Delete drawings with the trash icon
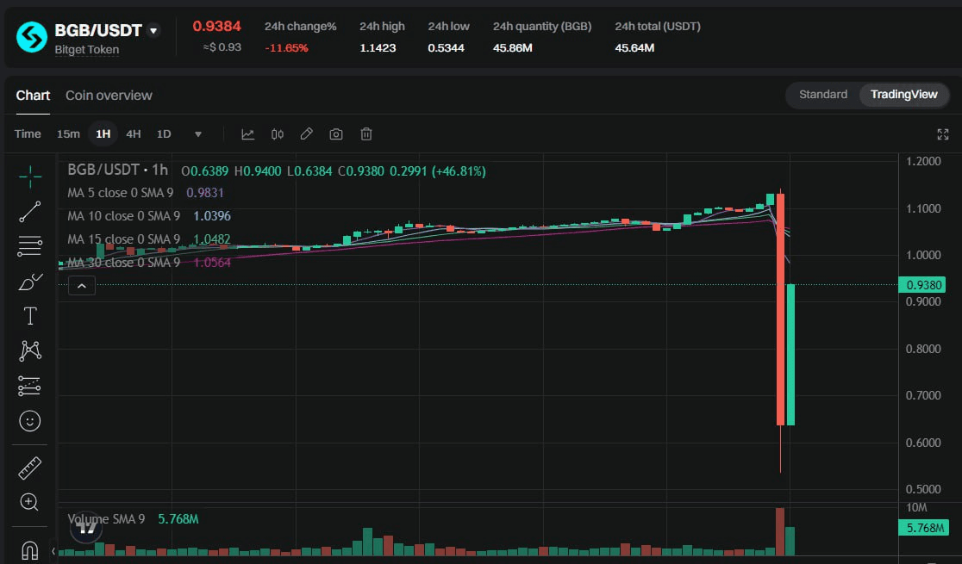Viewport: 962px width, 564px height. click(x=365, y=133)
